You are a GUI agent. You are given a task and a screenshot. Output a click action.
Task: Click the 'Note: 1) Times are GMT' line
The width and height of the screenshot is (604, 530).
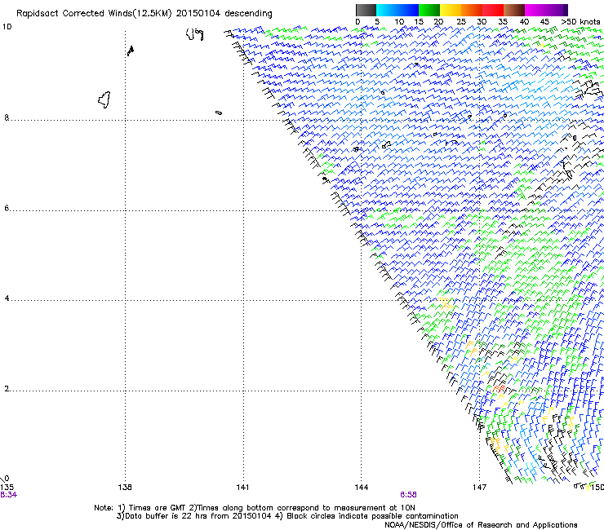(255, 508)
